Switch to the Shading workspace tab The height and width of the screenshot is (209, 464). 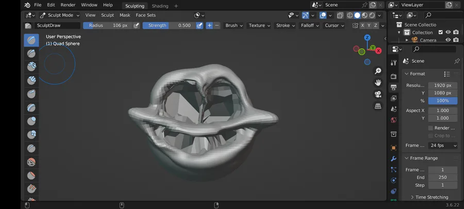[160, 6]
